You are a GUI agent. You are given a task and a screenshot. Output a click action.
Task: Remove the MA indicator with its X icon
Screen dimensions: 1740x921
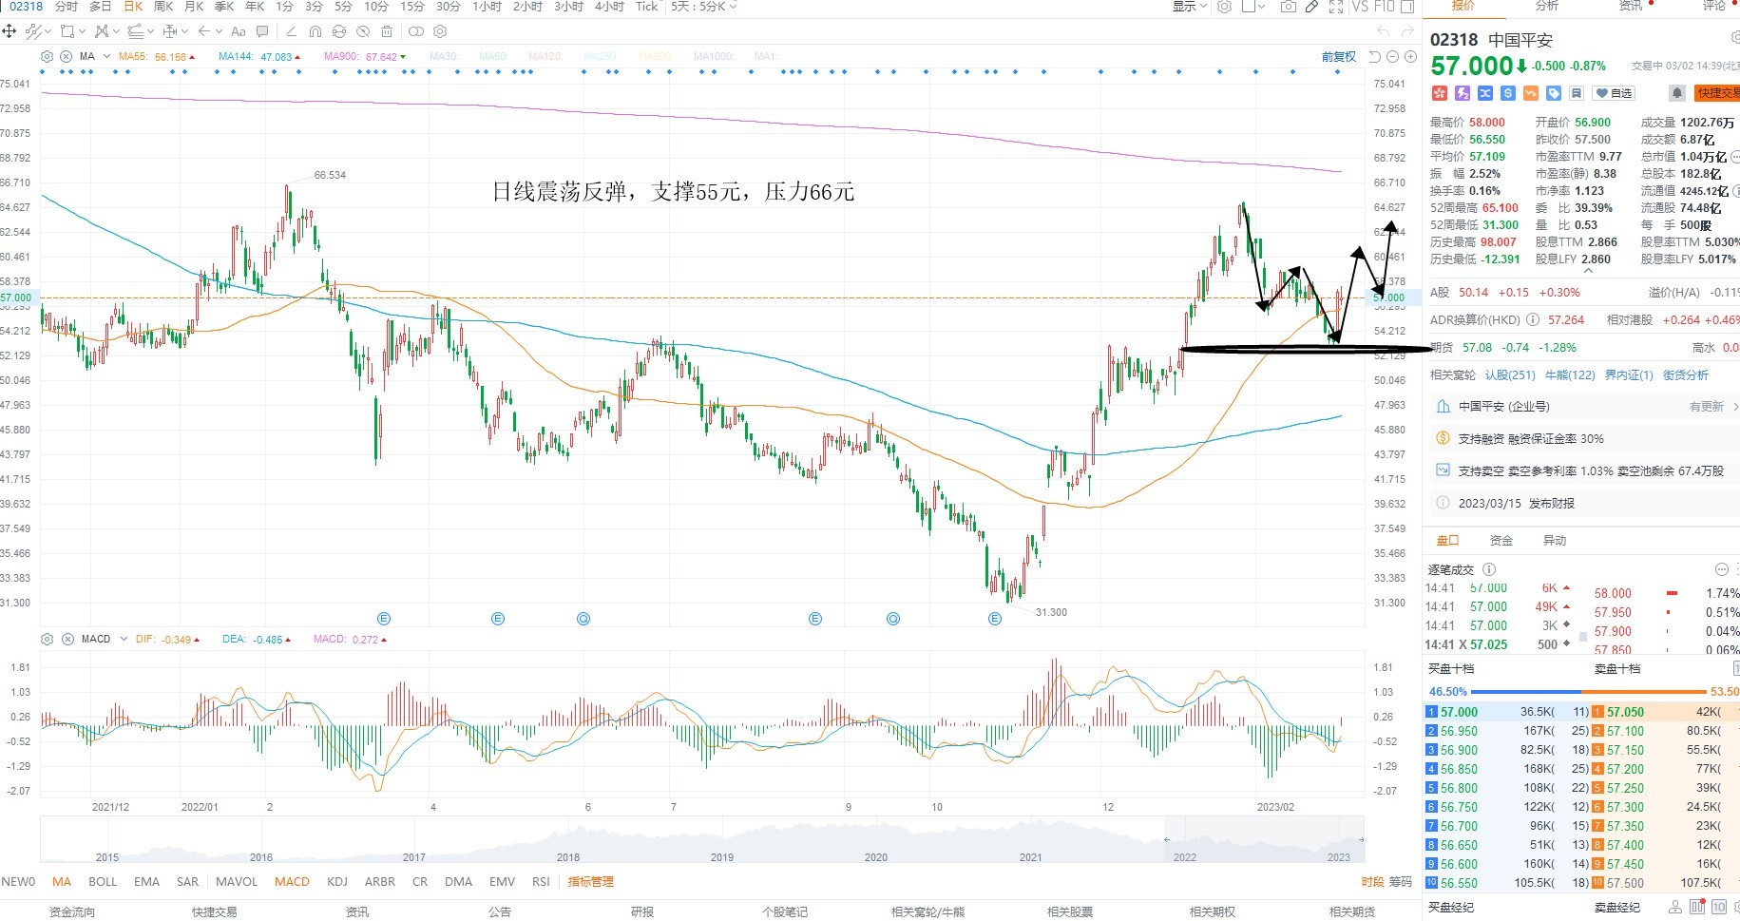[66, 56]
